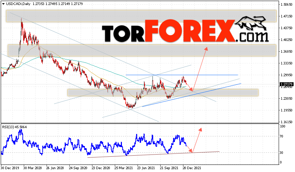Click the 24 Sep 2020 date label
Viewport: 295px width, 172px height.
pos(78,168)
